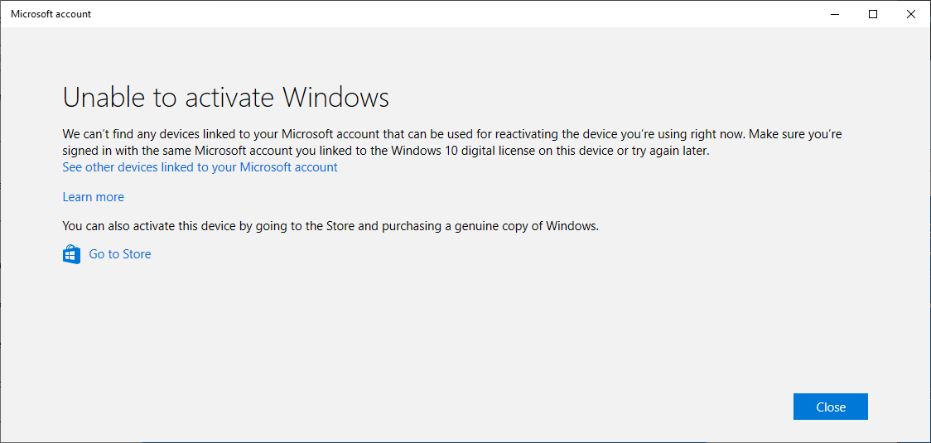Follow the Learn more link
Image resolution: width=931 pixels, height=443 pixels.
coord(94,197)
